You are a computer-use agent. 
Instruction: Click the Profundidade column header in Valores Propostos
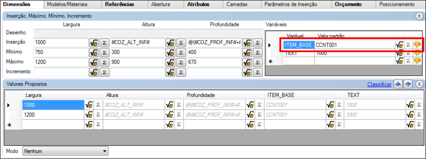coord(215,95)
